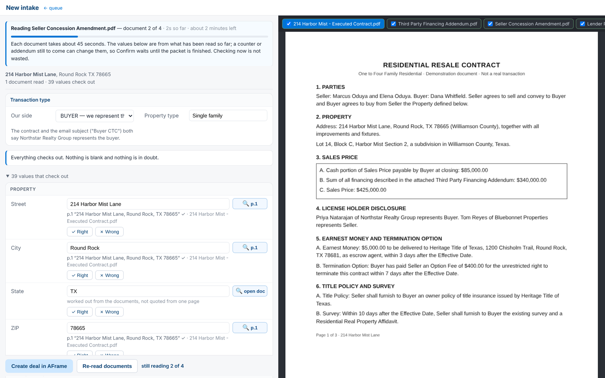Toggle the Seller Concession Amendment checkbox
This screenshot has height=378, width=605.
click(x=490, y=24)
